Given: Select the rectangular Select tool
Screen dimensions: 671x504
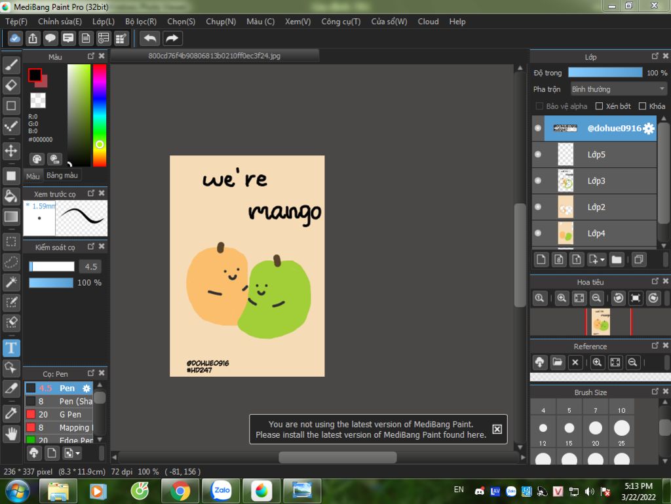Looking at the screenshot, I should [12, 242].
